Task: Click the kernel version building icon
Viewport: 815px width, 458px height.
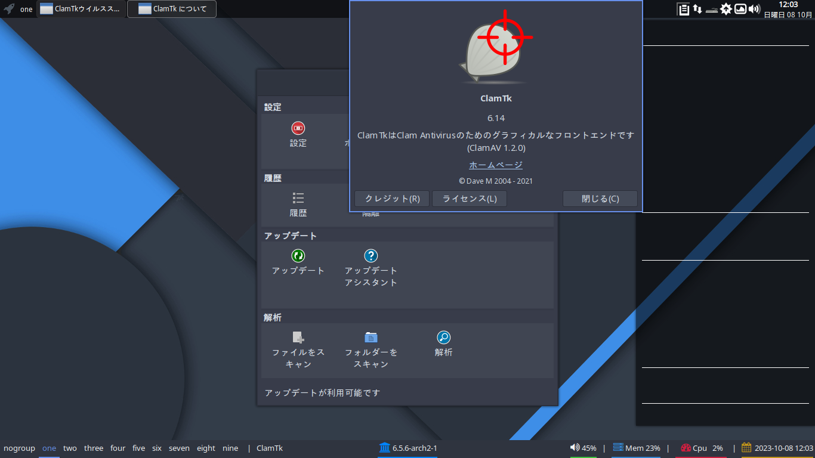Action: coord(384,448)
